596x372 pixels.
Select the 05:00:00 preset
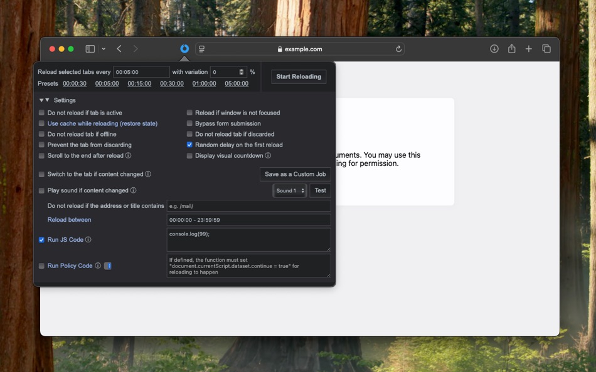click(237, 83)
